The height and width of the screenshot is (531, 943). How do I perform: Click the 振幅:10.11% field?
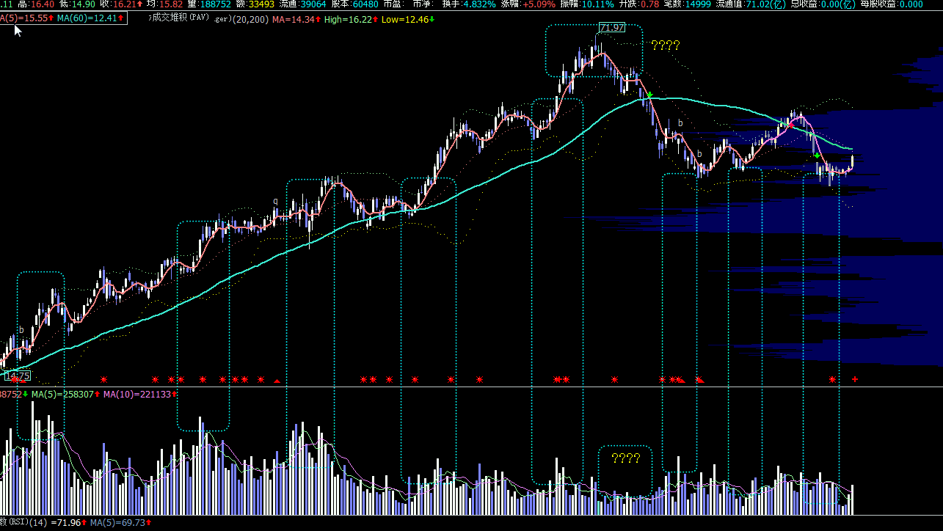pos(589,4)
